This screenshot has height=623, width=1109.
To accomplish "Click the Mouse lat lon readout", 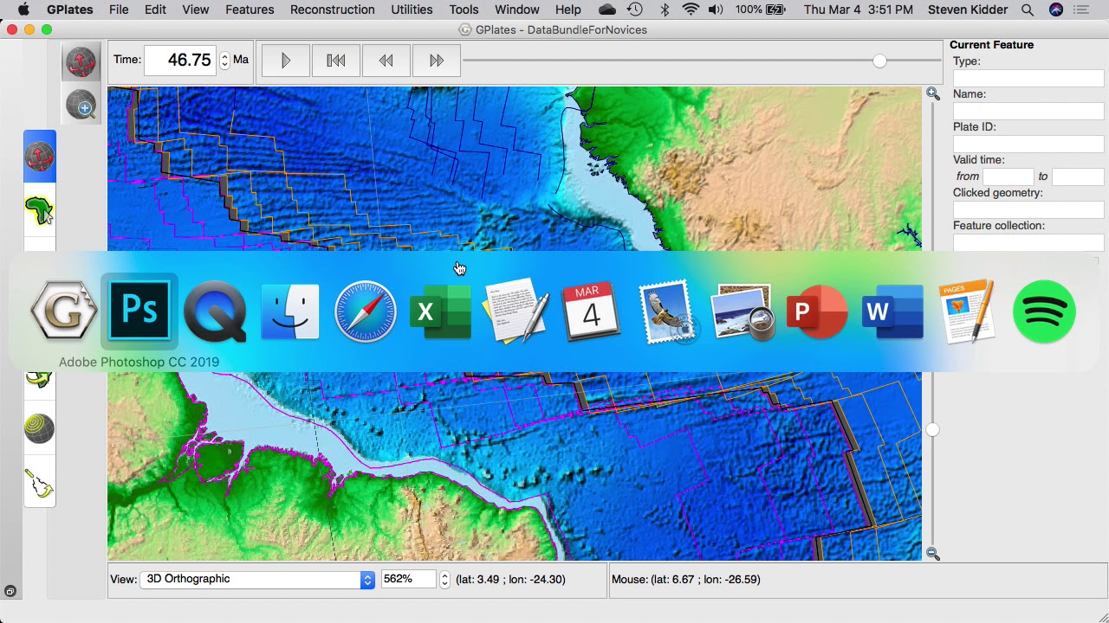I will (686, 579).
